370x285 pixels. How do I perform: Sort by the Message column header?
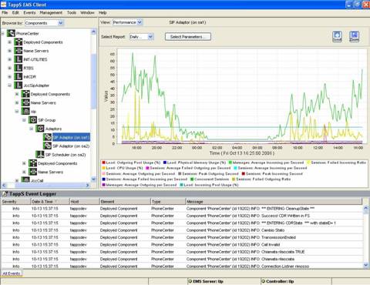(274, 202)
